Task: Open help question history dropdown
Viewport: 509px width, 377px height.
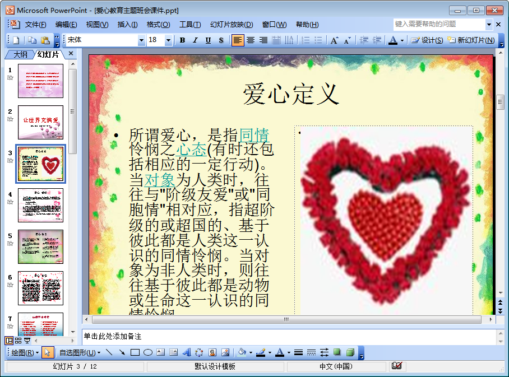Action: 489,24
